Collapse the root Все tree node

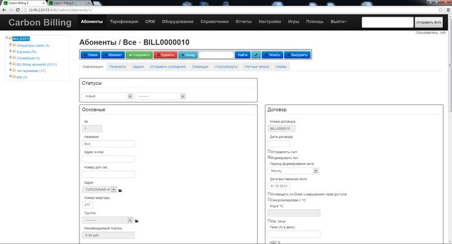(6, 37)
